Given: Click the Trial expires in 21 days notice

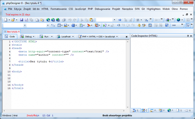Looking at the screenshot, I should pyautogui.click(x=18, y=14).
